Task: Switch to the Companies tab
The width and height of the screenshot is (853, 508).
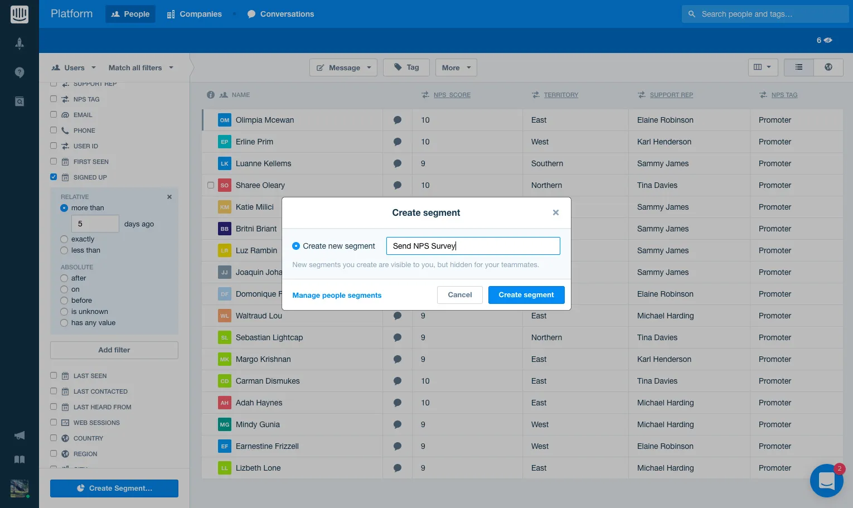Action: pos(194,14)
